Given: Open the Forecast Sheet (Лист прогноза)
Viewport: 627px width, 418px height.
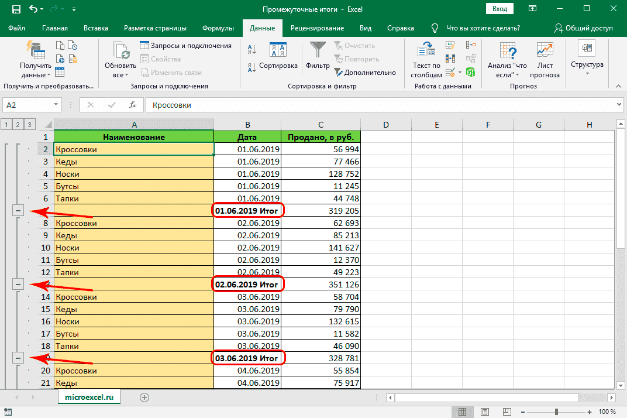Looking at the screenshot, I should pyautogui.click(x=545, y=60).
